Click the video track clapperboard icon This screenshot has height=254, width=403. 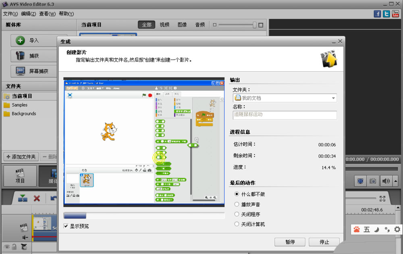(24, 227)
